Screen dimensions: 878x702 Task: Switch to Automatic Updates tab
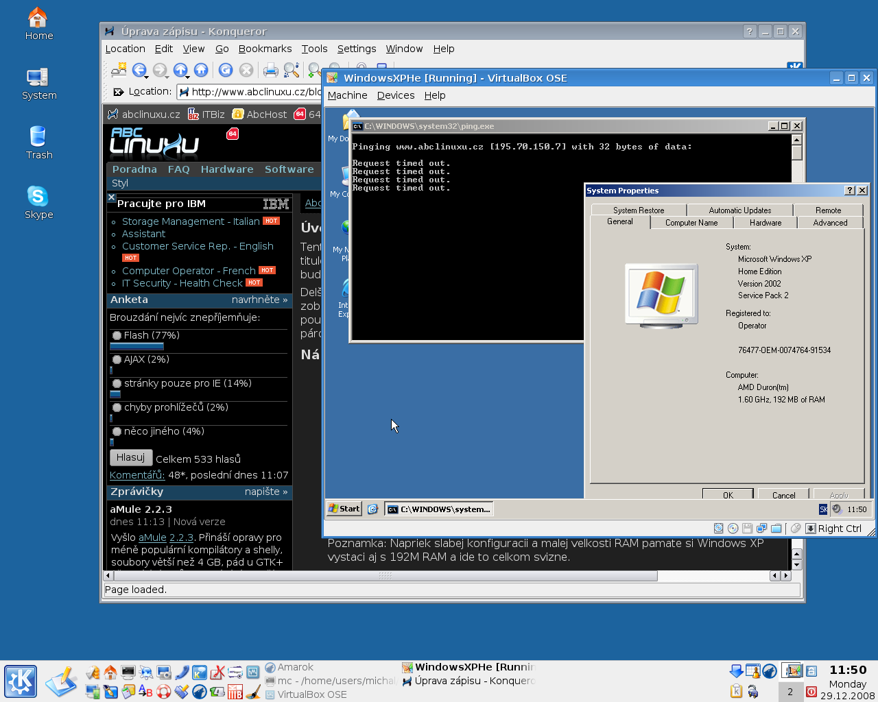[740, 210]
